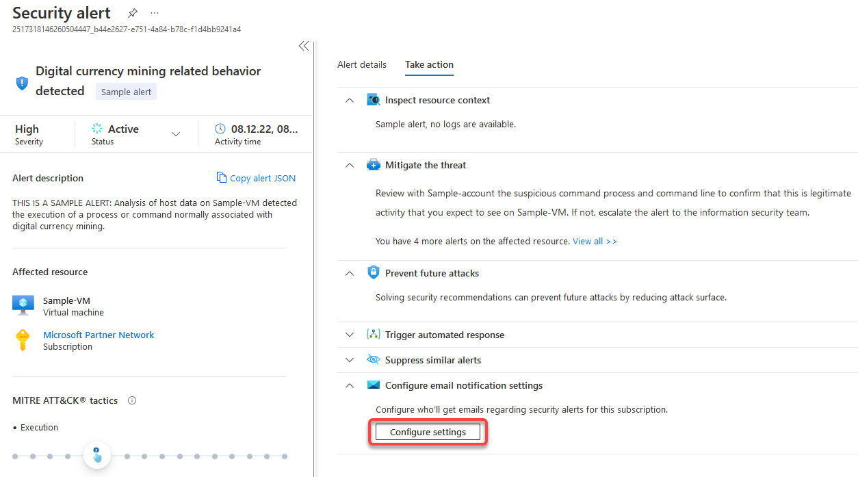858x477 pixels.
Task: Expand the Trigger automated response section
Action: coord(350,334)
